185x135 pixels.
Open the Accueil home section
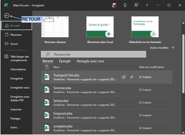click(16, 26)
